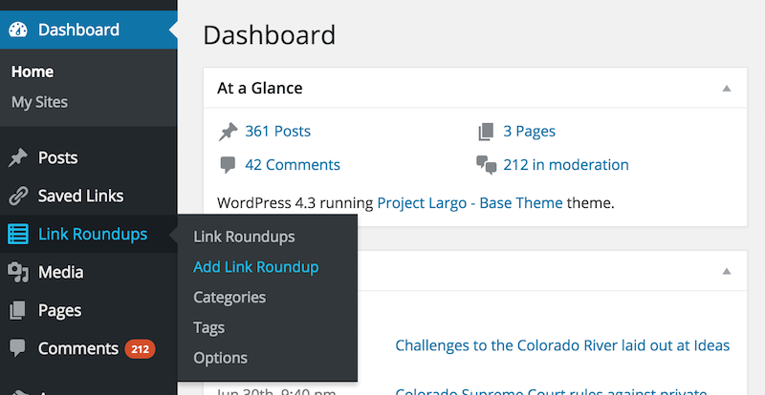Open the 361 Posts link
The image size is (765, 395).
click(277, 131)
